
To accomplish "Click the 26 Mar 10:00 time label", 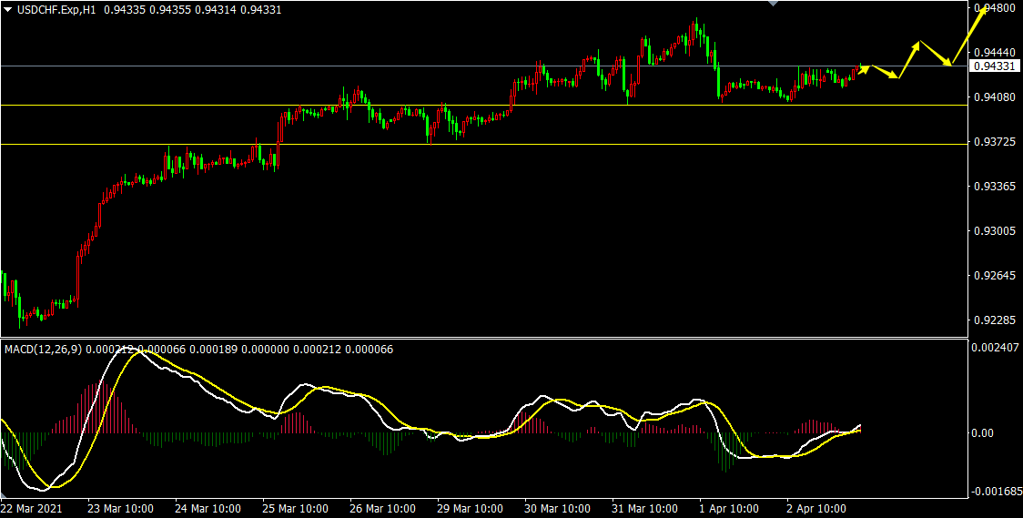I will click(382, 508).
